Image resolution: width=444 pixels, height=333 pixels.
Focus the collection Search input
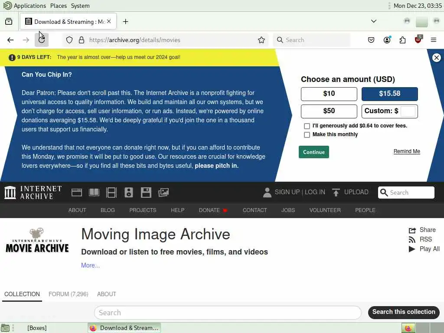click(x=228, y=313)
